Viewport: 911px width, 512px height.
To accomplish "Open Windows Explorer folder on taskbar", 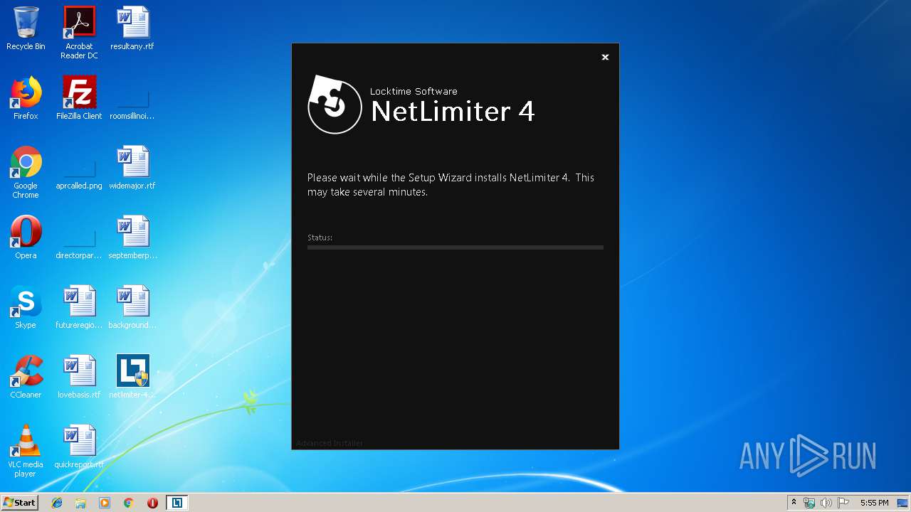I will pos(80,503).
